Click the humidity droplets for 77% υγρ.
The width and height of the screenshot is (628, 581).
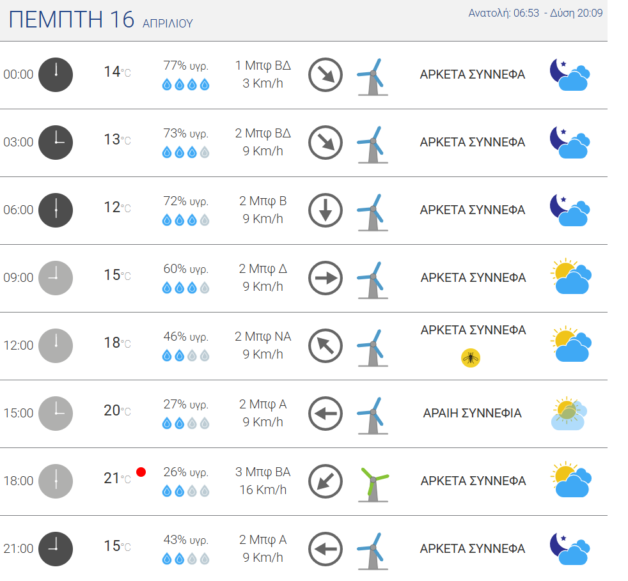click(x=186, y=84)
